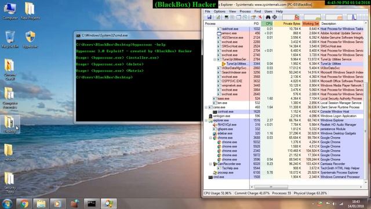Open the File menu in Process Explorer
The height and width of the screenshot is (209, 371).
click(x=208, y=12)
